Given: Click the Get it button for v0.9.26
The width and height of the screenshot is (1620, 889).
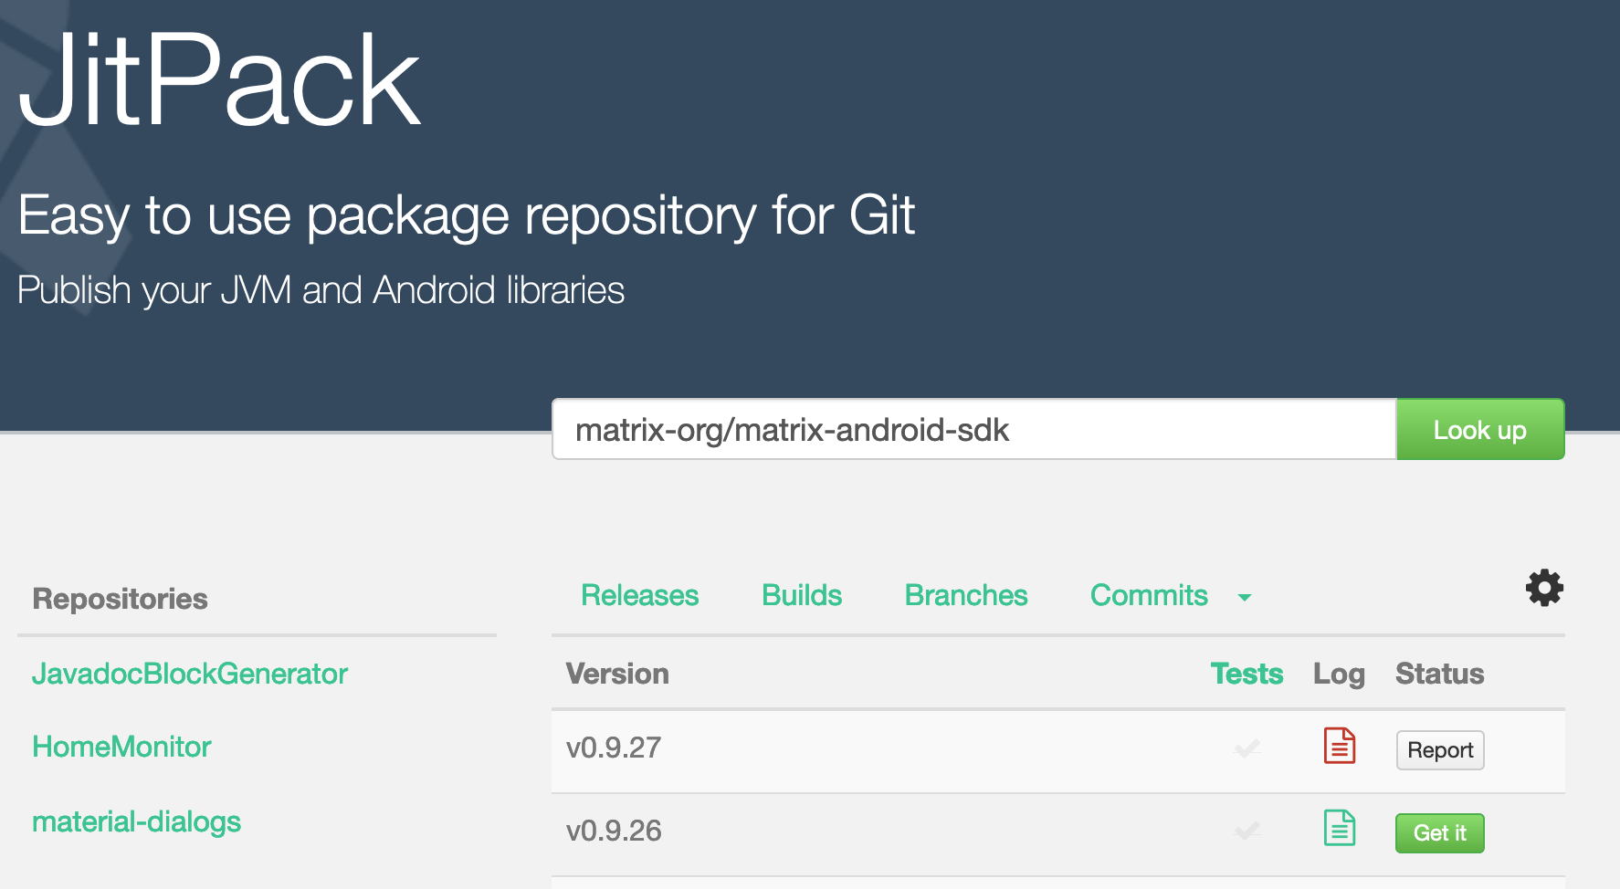Looking at the screenshot, I should (1439, 832).
